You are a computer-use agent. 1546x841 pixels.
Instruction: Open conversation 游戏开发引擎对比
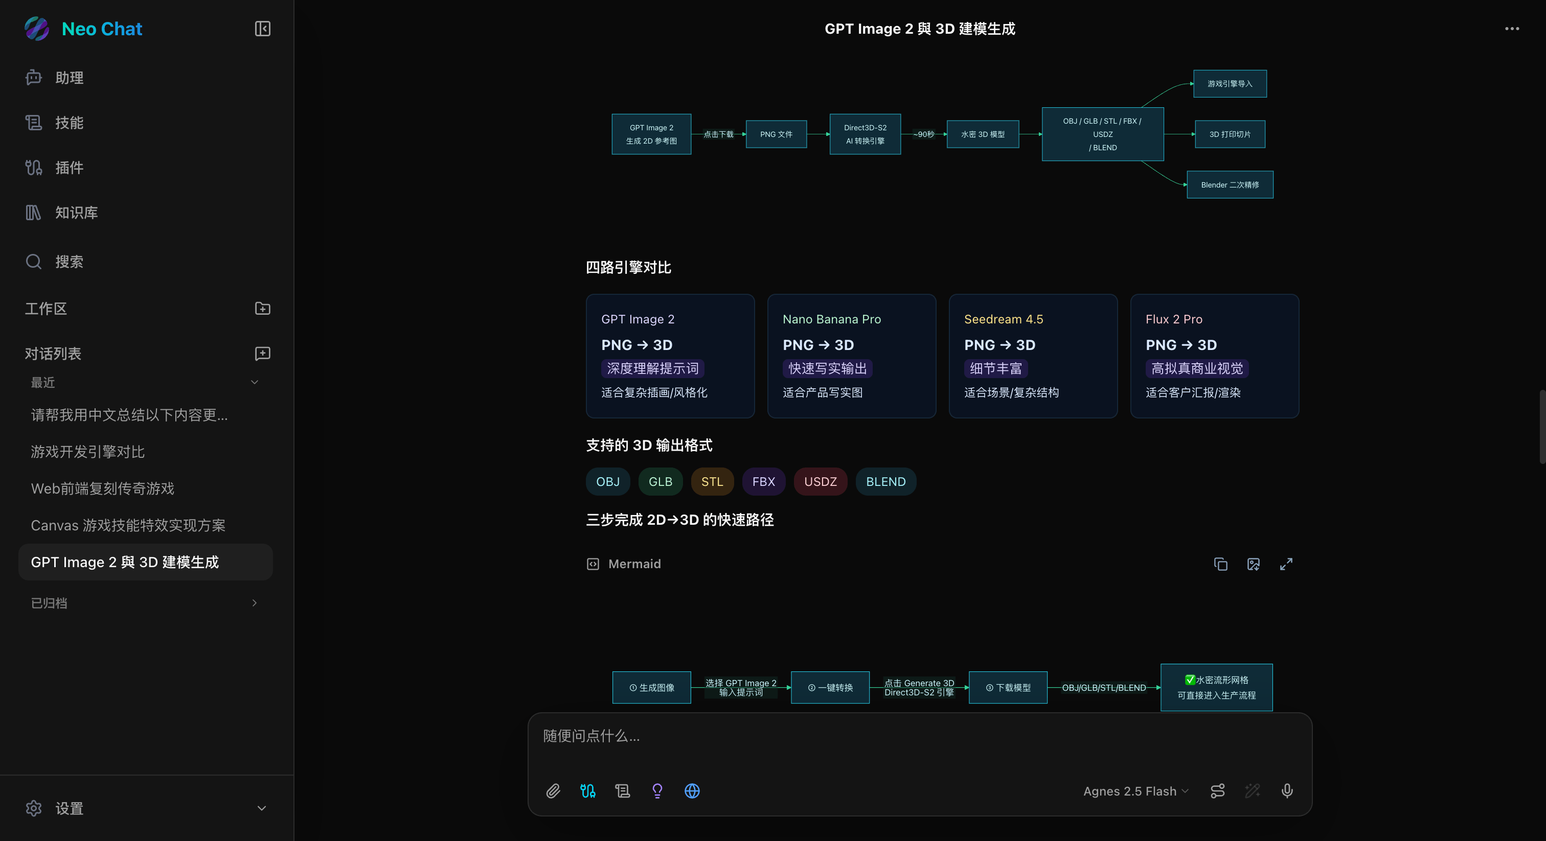[146, 452]
